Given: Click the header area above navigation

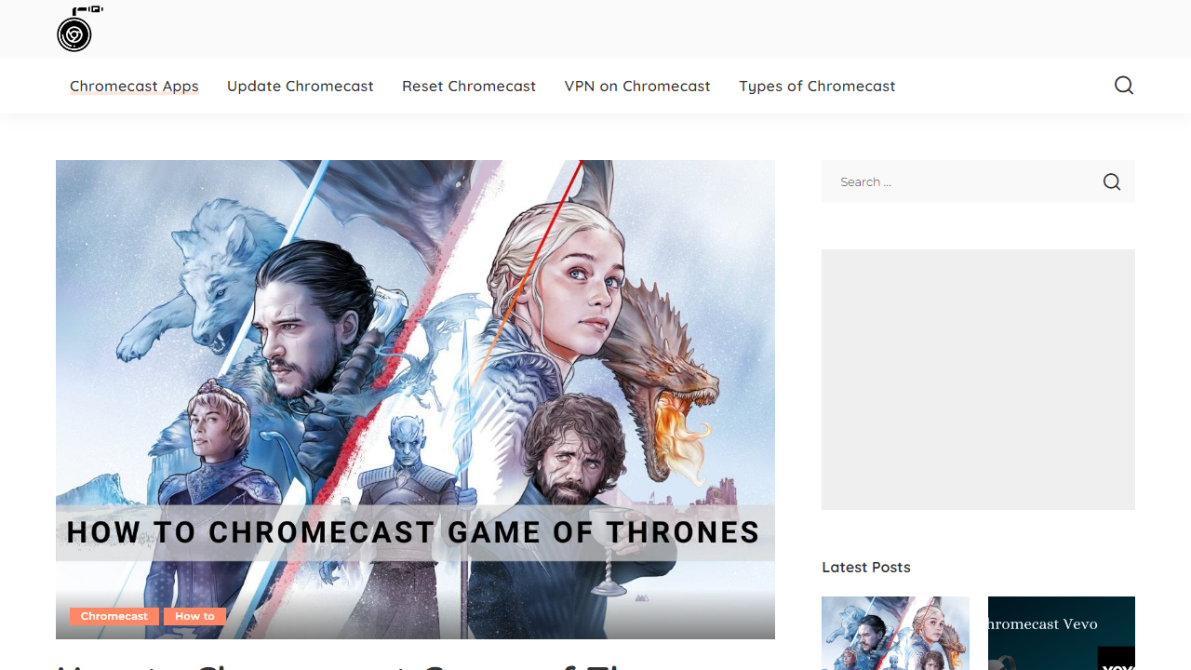Looking at the screenshot, I should point(595,29).
